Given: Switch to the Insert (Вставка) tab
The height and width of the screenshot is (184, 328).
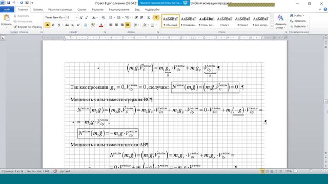Looking at the screenshot, I should pyautogui.click(x=38, y=9).
